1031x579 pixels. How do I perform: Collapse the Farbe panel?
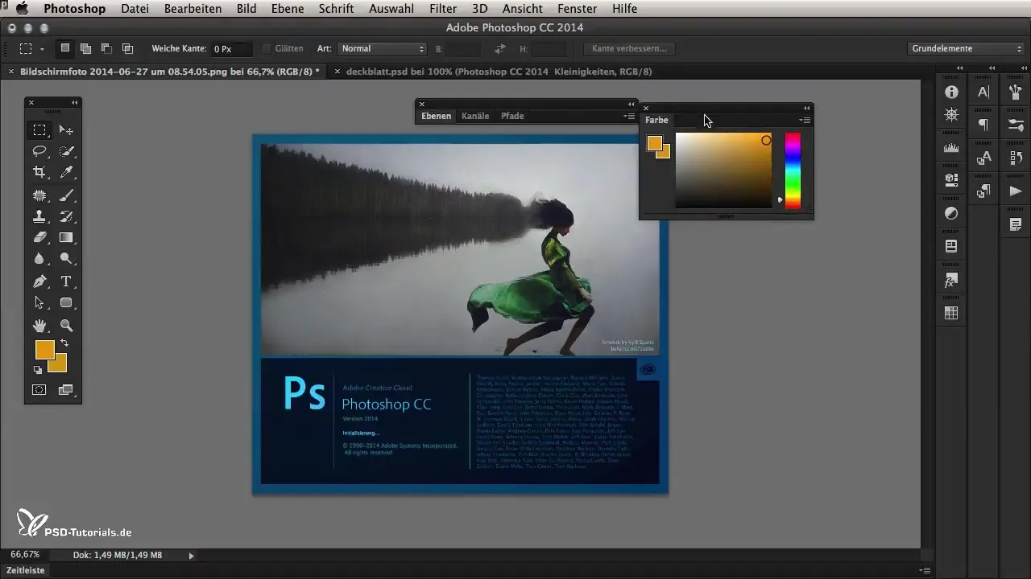[806, 108]
